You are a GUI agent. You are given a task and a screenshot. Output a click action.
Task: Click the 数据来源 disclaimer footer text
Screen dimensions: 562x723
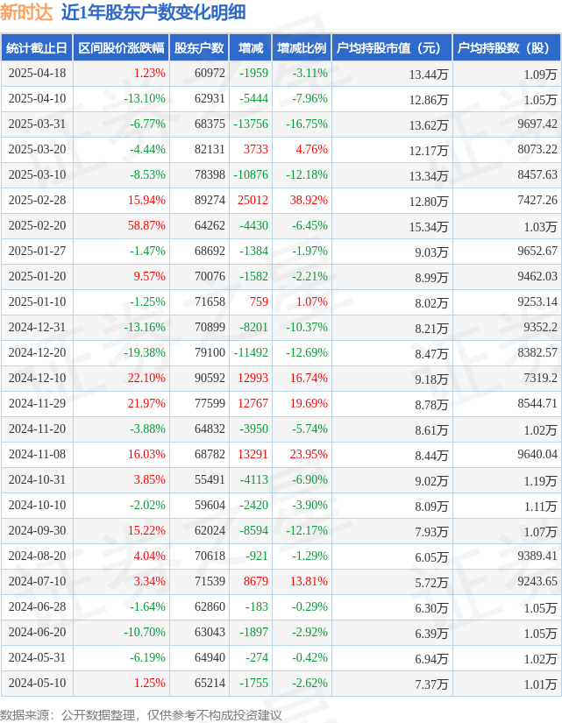point(141,715)
